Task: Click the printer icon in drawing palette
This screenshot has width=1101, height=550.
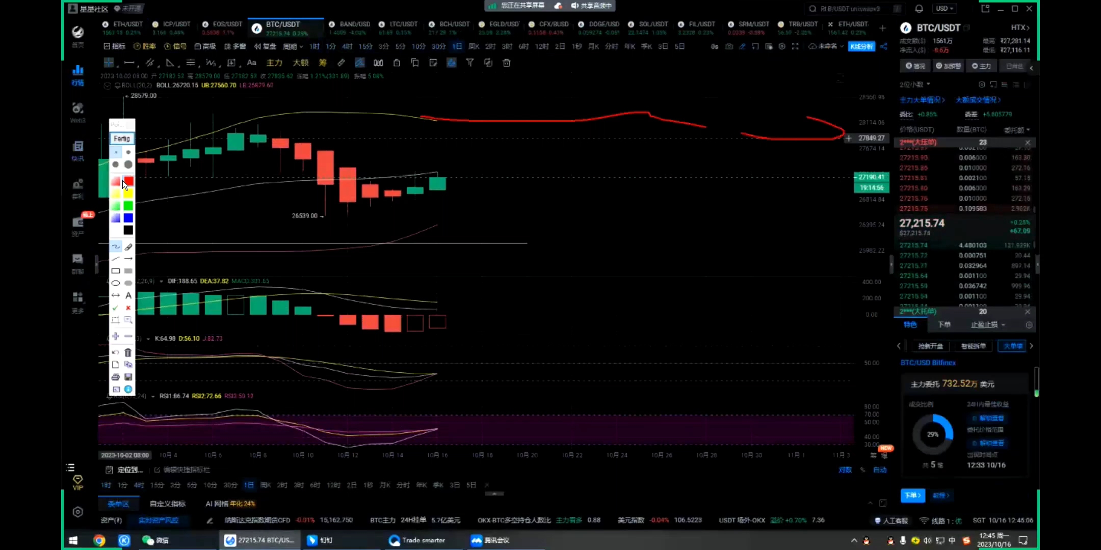Action: point(116,377)
